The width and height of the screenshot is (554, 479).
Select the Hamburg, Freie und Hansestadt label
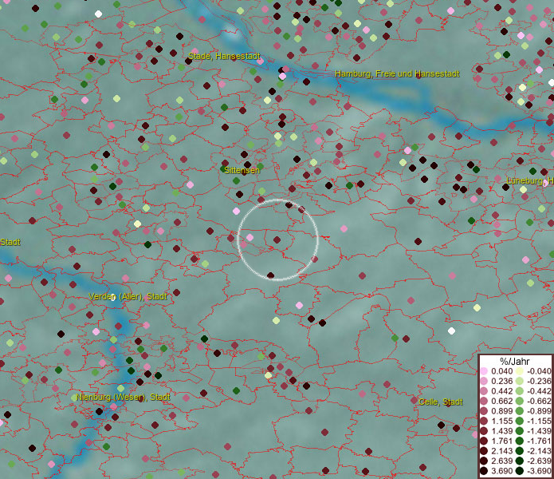pyautogui.click(x=397, y=73)
